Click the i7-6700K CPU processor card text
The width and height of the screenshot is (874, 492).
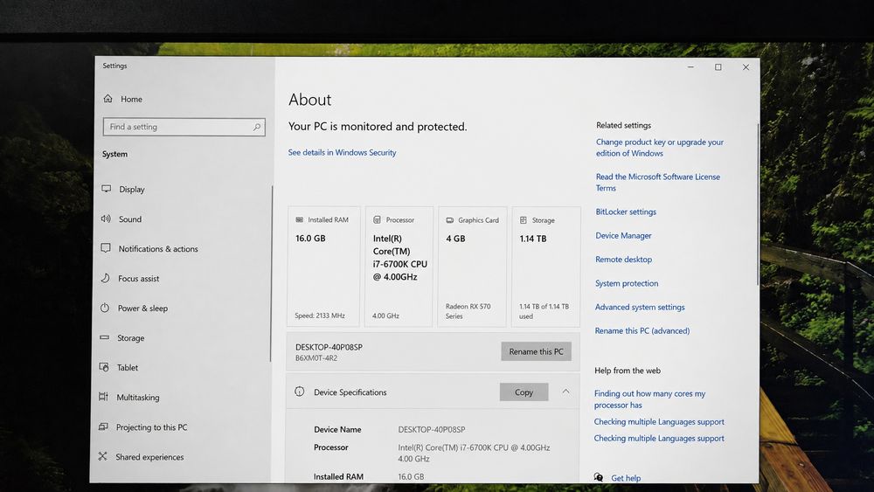coord(399,258)
